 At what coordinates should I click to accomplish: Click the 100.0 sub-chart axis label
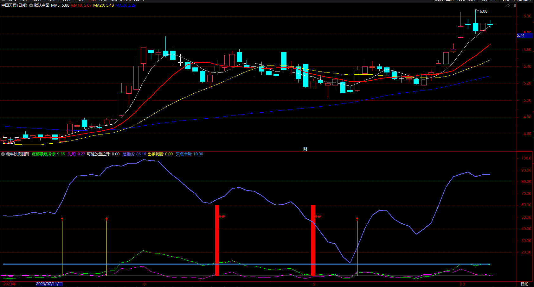526,158
